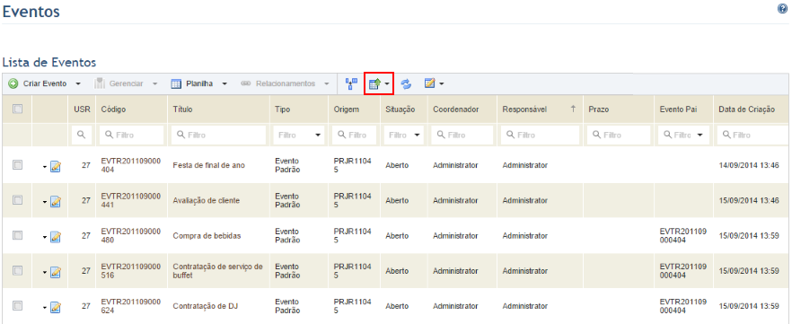Click the Planilha spreadsheet icon
Screen dimensions: 792x324
click(x=176, y=83)
